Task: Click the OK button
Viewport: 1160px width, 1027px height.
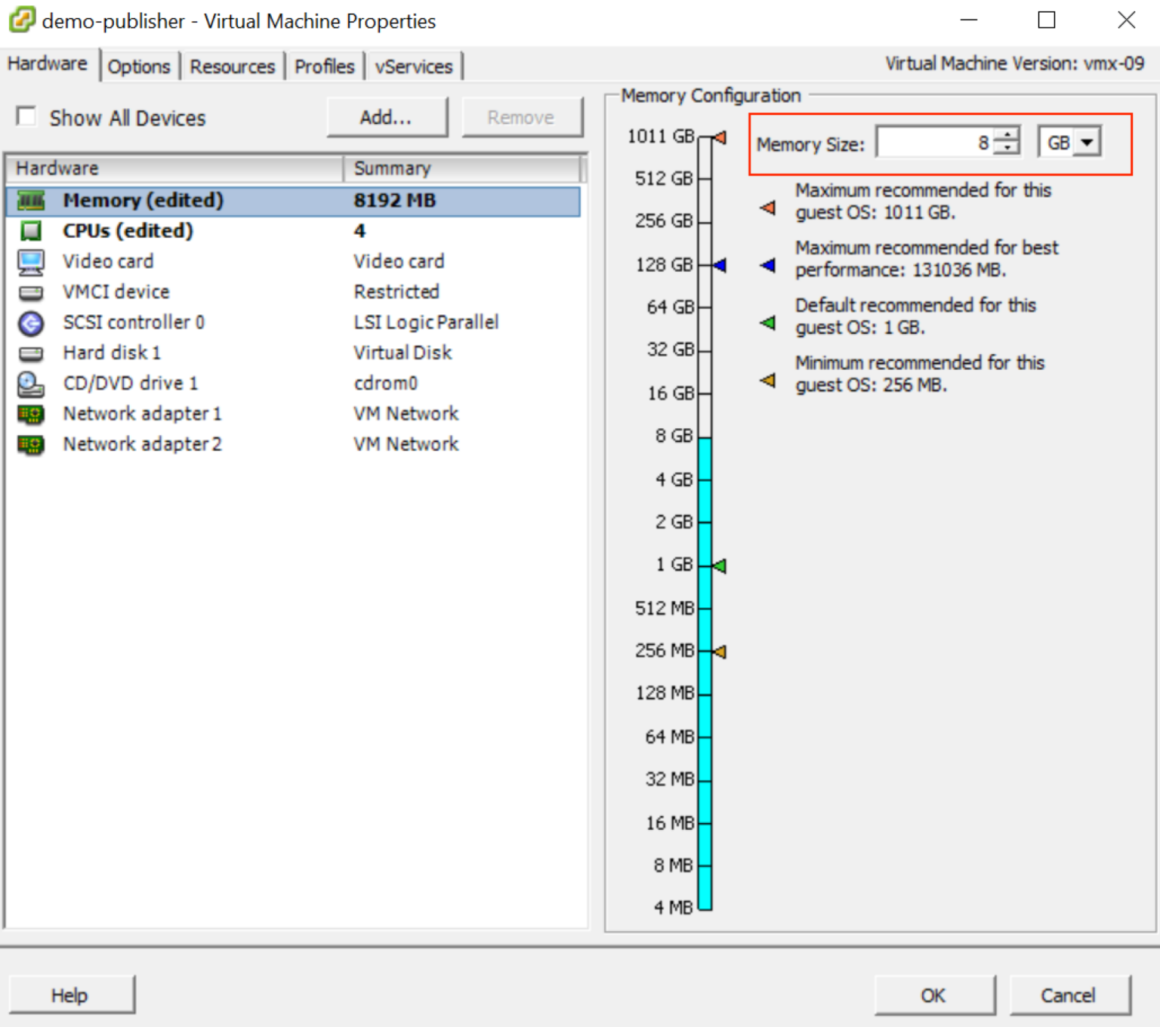Action: tap(933, 995)
